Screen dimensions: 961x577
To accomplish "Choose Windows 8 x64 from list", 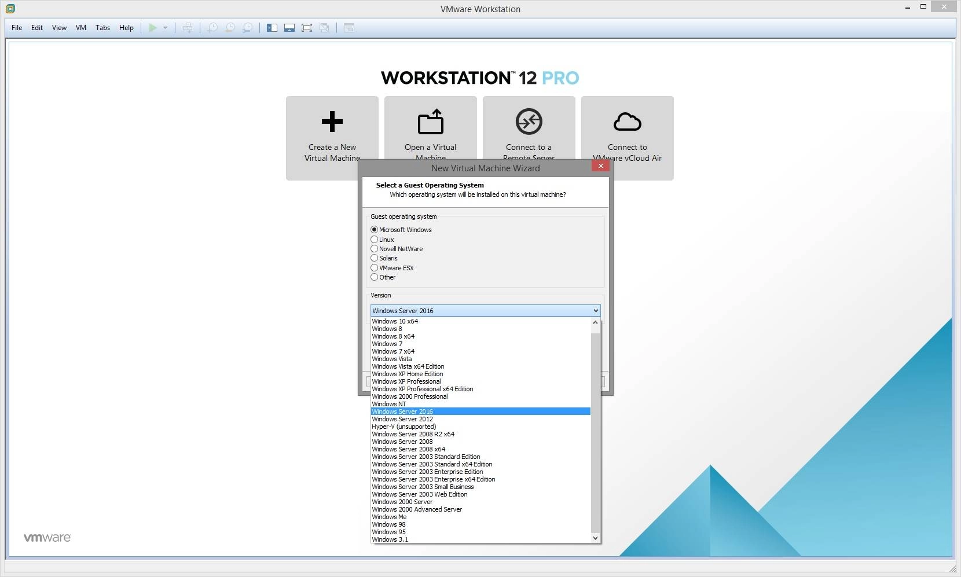I will click(481, 336).
